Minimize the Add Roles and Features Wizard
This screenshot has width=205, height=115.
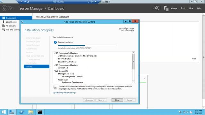click(126, 21)
